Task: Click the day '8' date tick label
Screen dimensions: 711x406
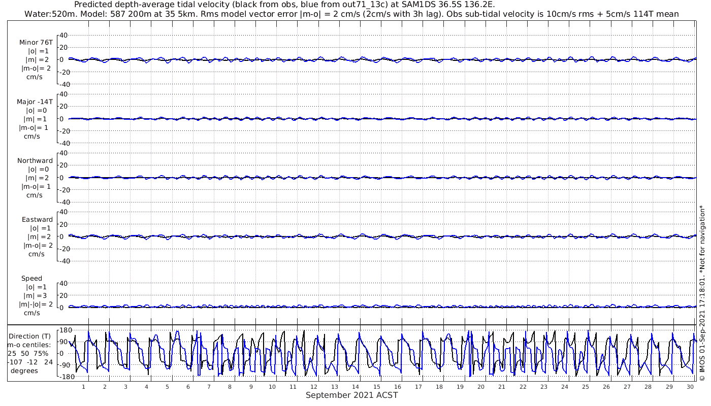Action: pyautogui.click(x=230, y=387)
